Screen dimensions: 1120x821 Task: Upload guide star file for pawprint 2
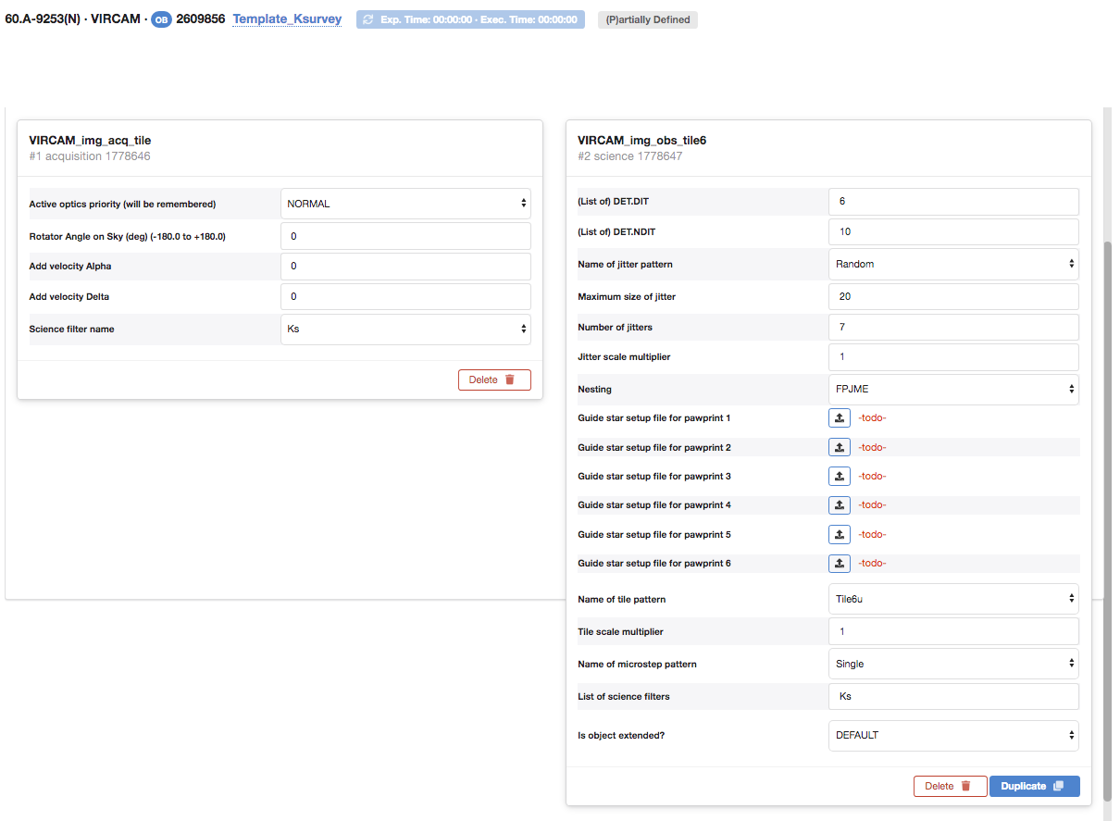[x=839, y=448]
